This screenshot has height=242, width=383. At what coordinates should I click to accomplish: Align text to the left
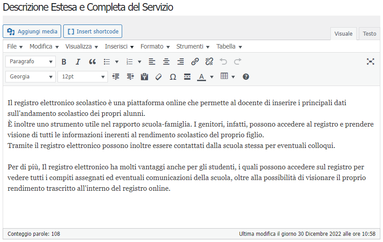(x=152, y=62)
